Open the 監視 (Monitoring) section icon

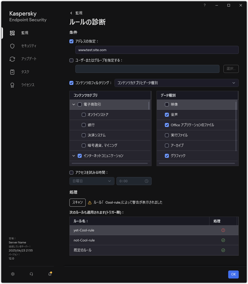(12, 33)
